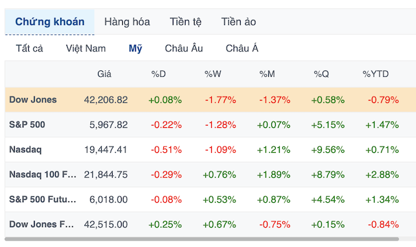Open Nasdaq 100 Futures row
Image resolution: width=416 pixels, height=247 pixels.
[211, 175]
